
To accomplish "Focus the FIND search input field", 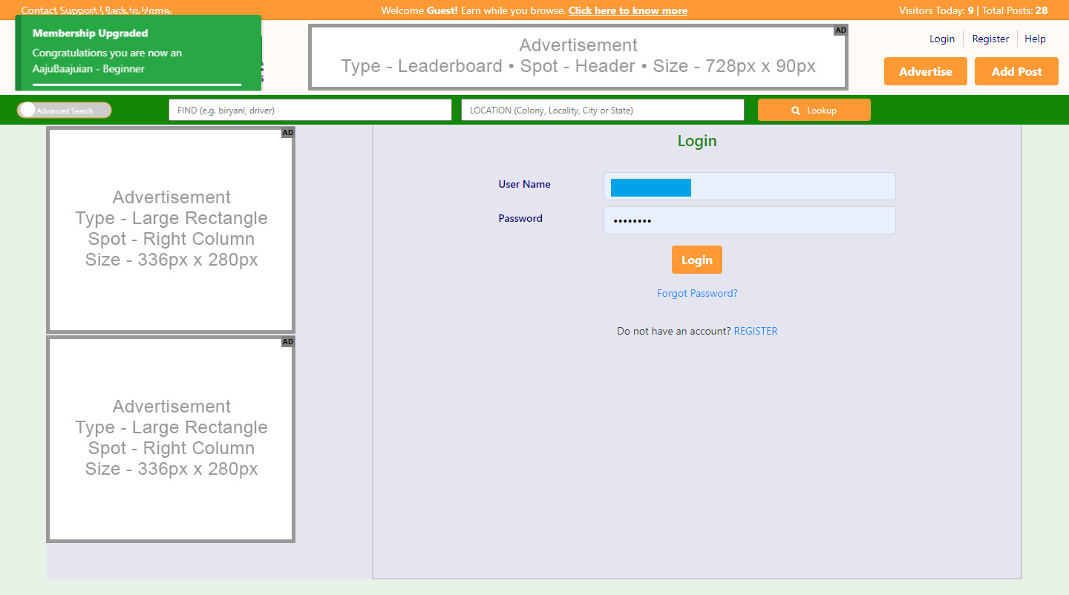I will point(310,110).
